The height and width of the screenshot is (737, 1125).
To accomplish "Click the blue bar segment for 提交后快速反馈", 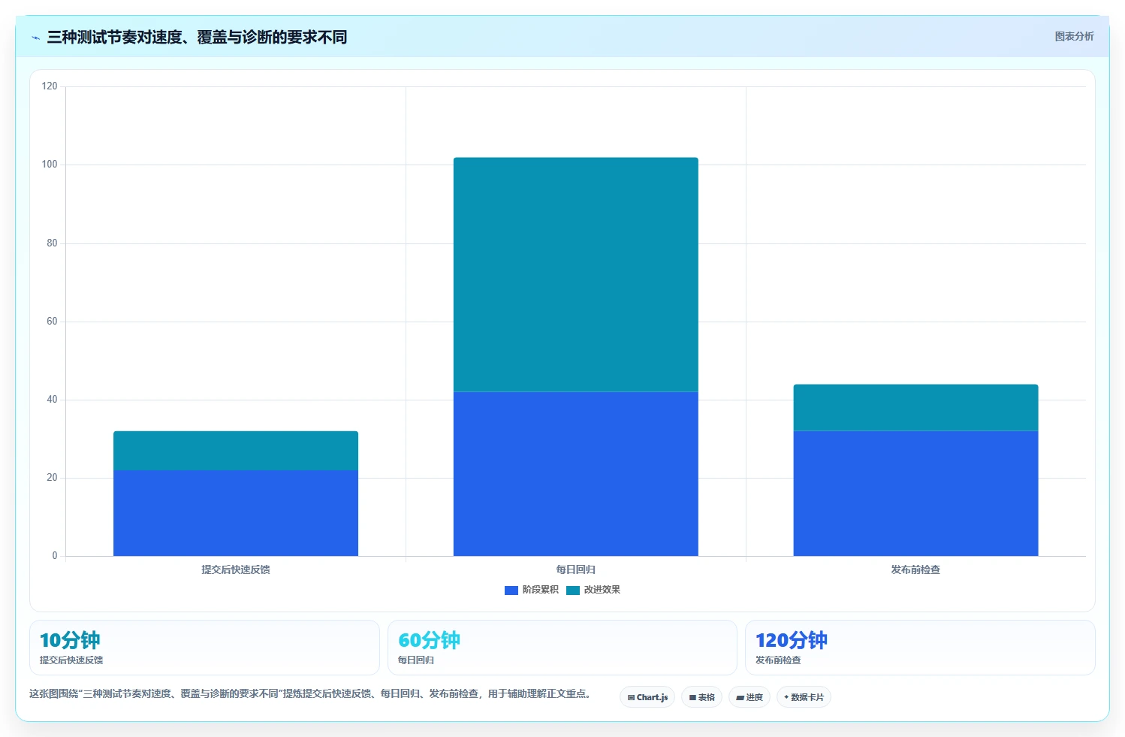I will (x=236, y=513).
